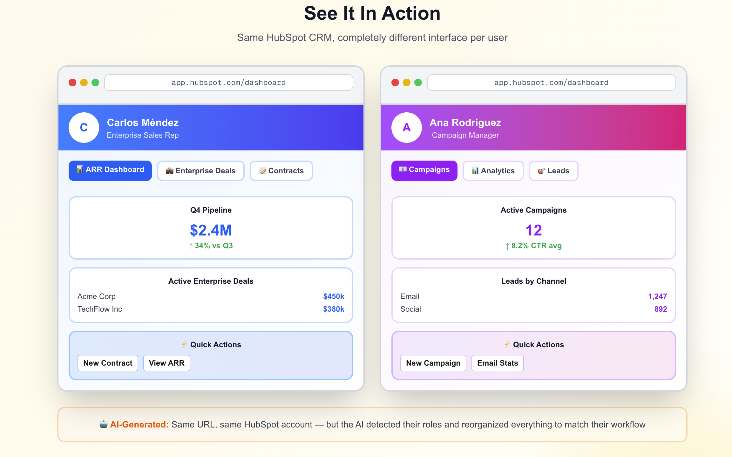Open Email Stats from Quick Actions

[497, 363]
